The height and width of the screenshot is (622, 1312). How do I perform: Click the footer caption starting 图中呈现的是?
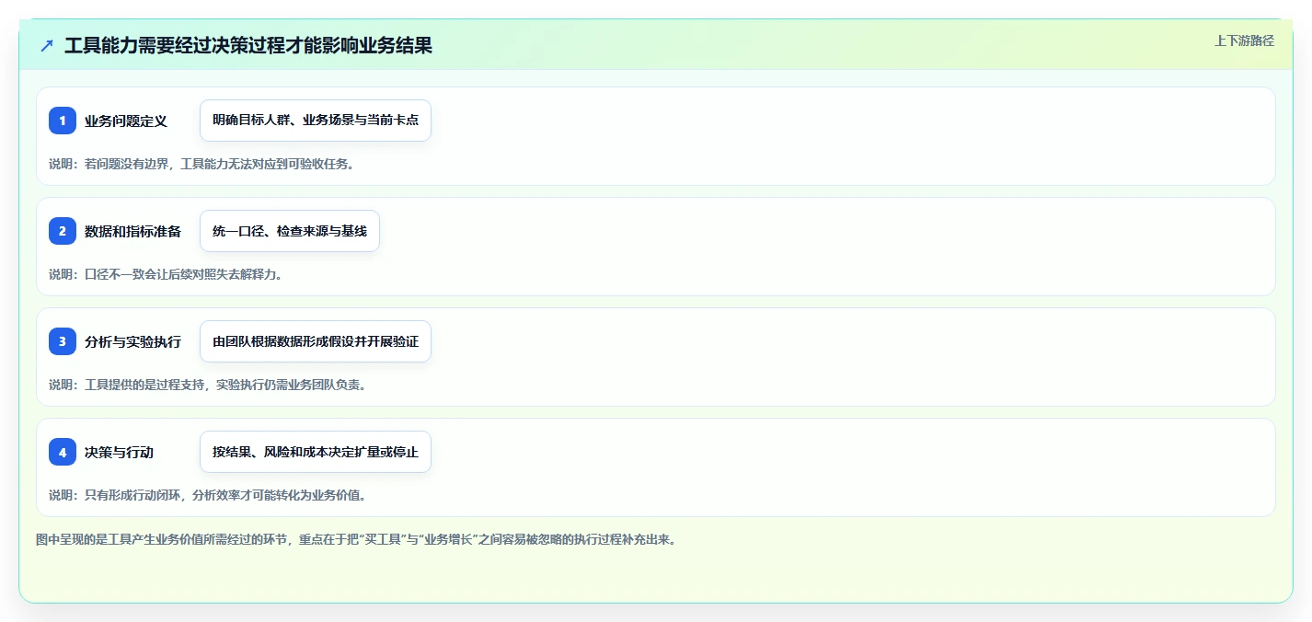pyautogui.click(x=357, y=539)
